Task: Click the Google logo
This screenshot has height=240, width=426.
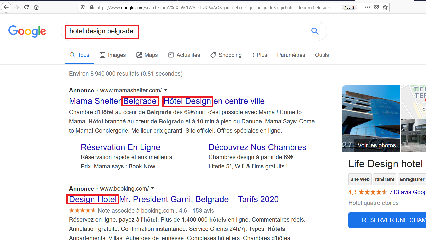Action: point(27,31)
